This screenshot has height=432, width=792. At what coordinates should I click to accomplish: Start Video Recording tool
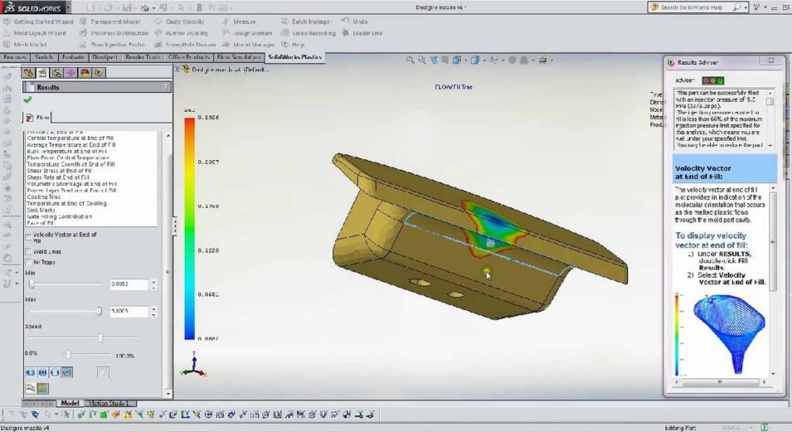point(313,33)
